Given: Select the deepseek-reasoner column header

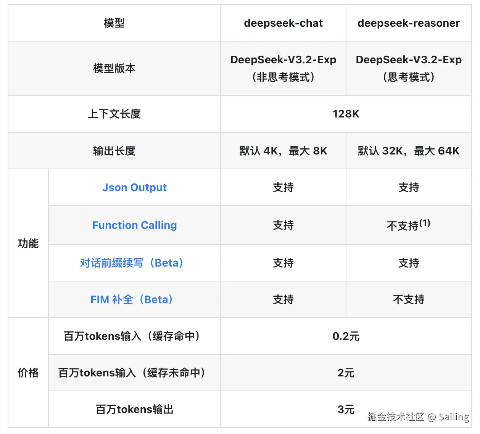Looking at the screenshot, I should pyautogui.click(x=408, y=23).
